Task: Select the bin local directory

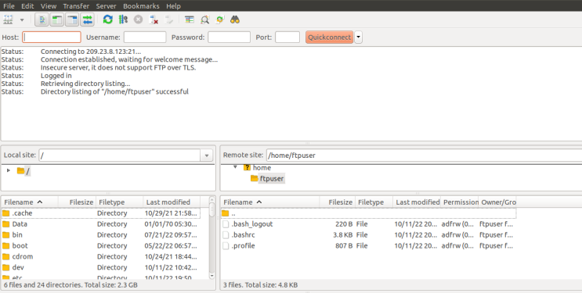Action: pos(100,234)
